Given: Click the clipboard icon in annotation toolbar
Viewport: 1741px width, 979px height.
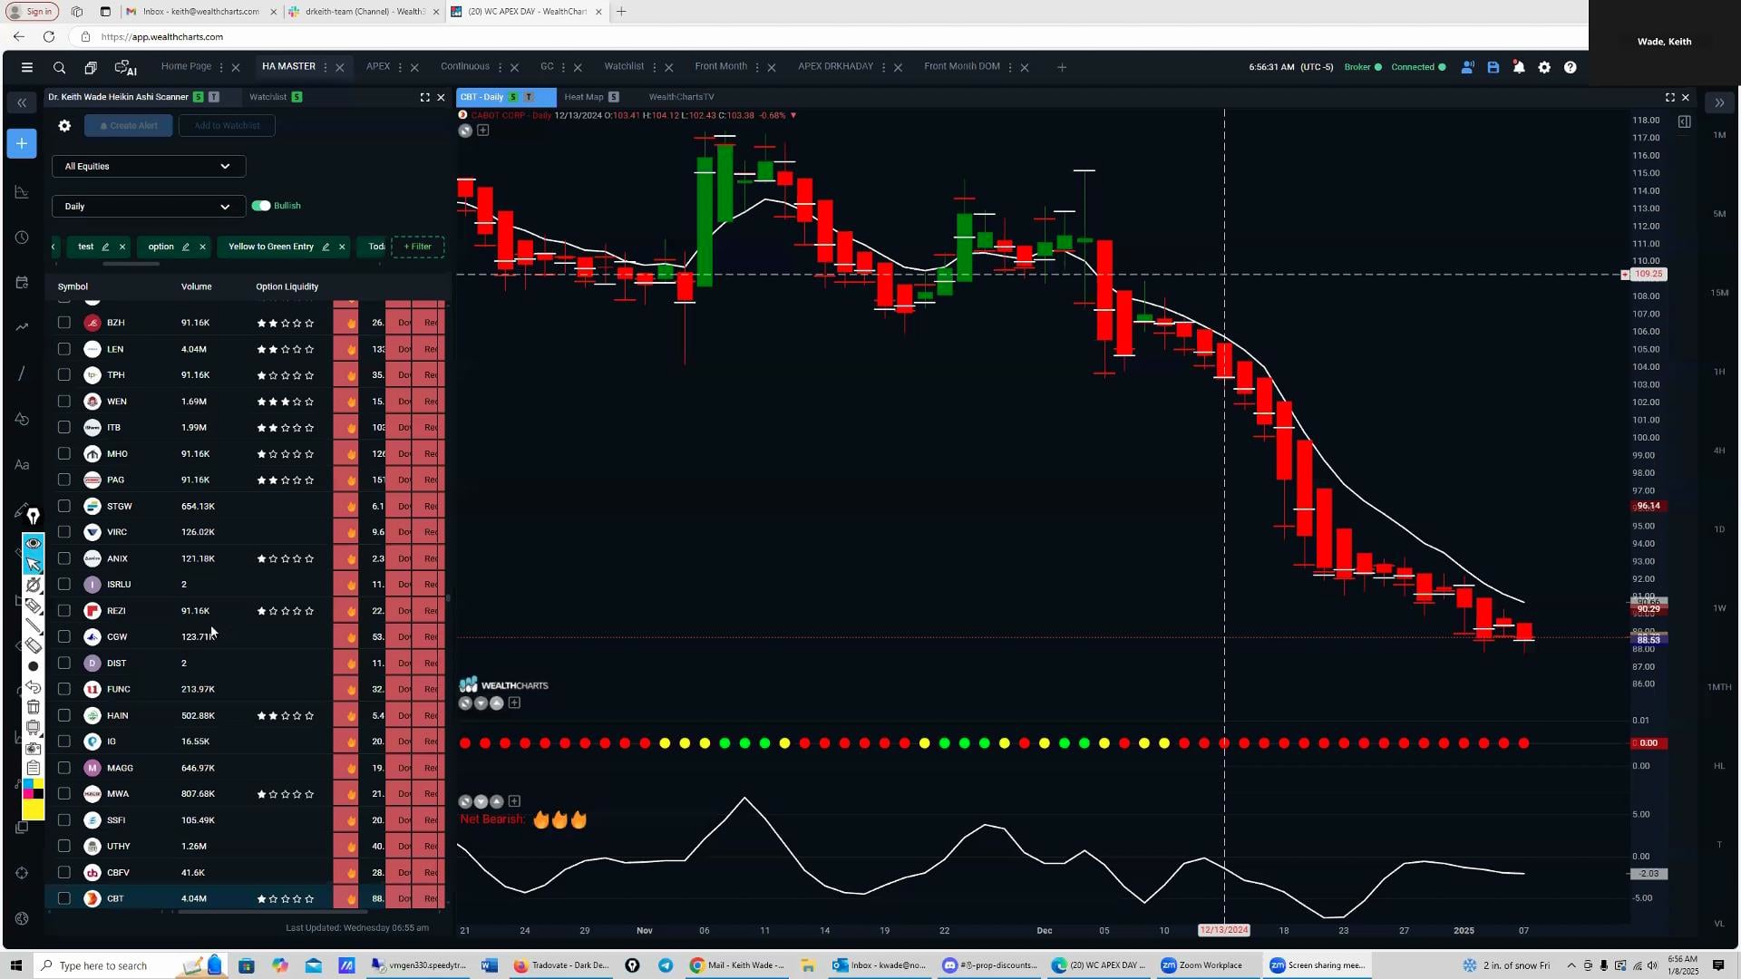Looking at the screenshot, I should tap(34, 768).
